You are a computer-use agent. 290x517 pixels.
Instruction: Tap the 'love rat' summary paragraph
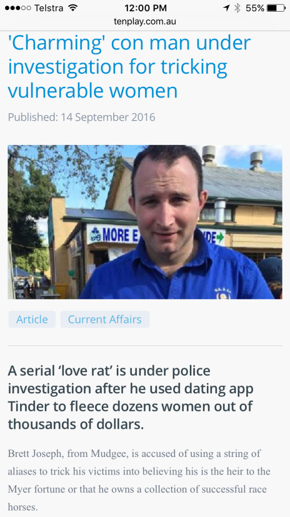pos(131,398)
